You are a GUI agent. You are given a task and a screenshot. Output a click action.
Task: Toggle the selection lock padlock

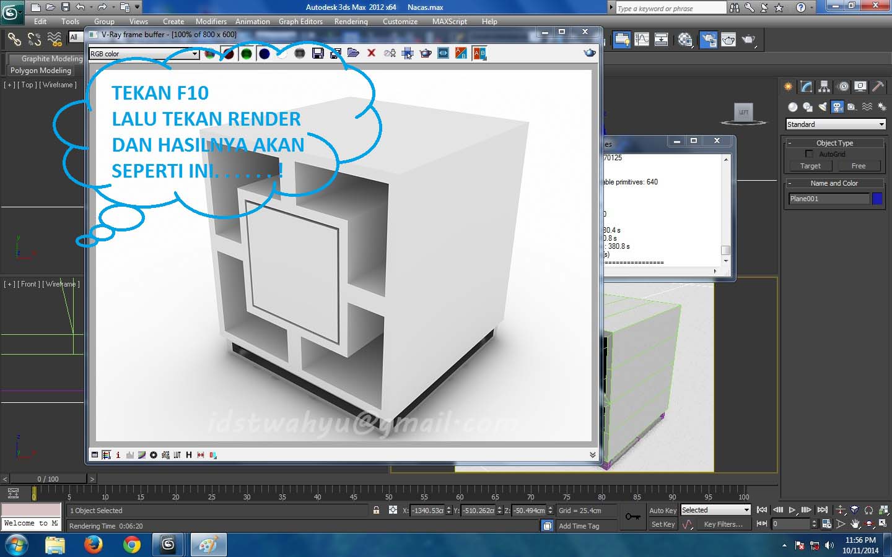click(x=376, y=510)
